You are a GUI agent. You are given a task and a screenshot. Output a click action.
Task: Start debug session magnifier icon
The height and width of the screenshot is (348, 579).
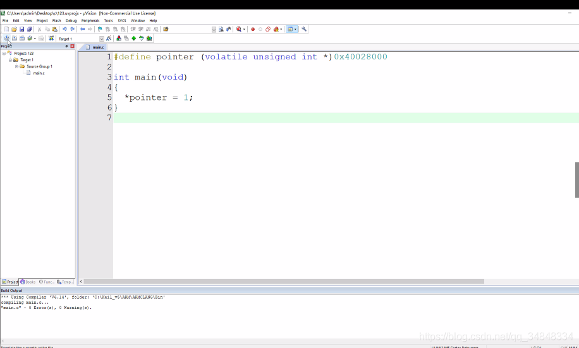pyautogui.click(x=239, y=29)
